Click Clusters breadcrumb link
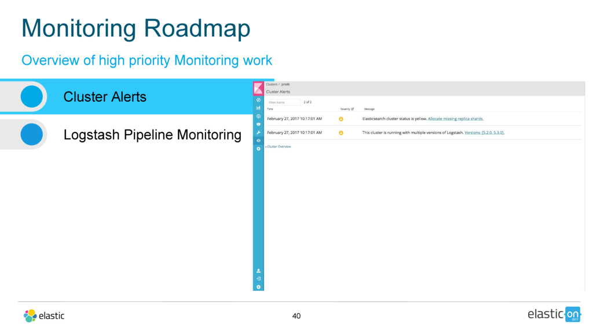 point(271,84)
